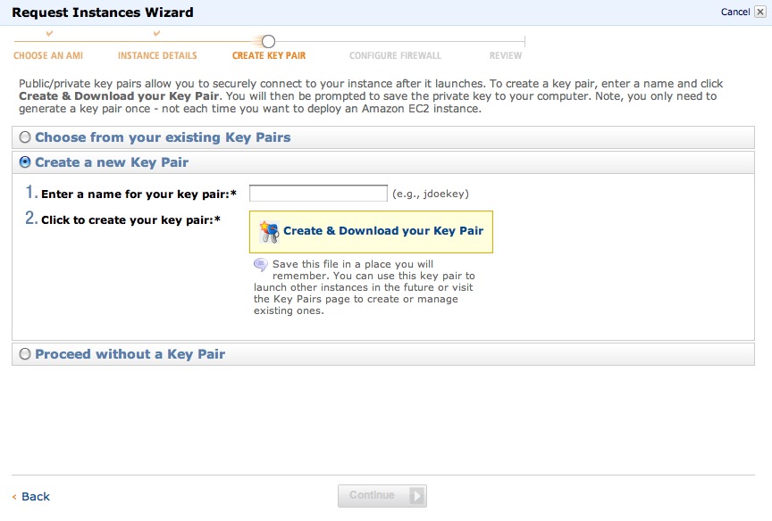Click the checkmark above Choose an AMI

(49, 33)
